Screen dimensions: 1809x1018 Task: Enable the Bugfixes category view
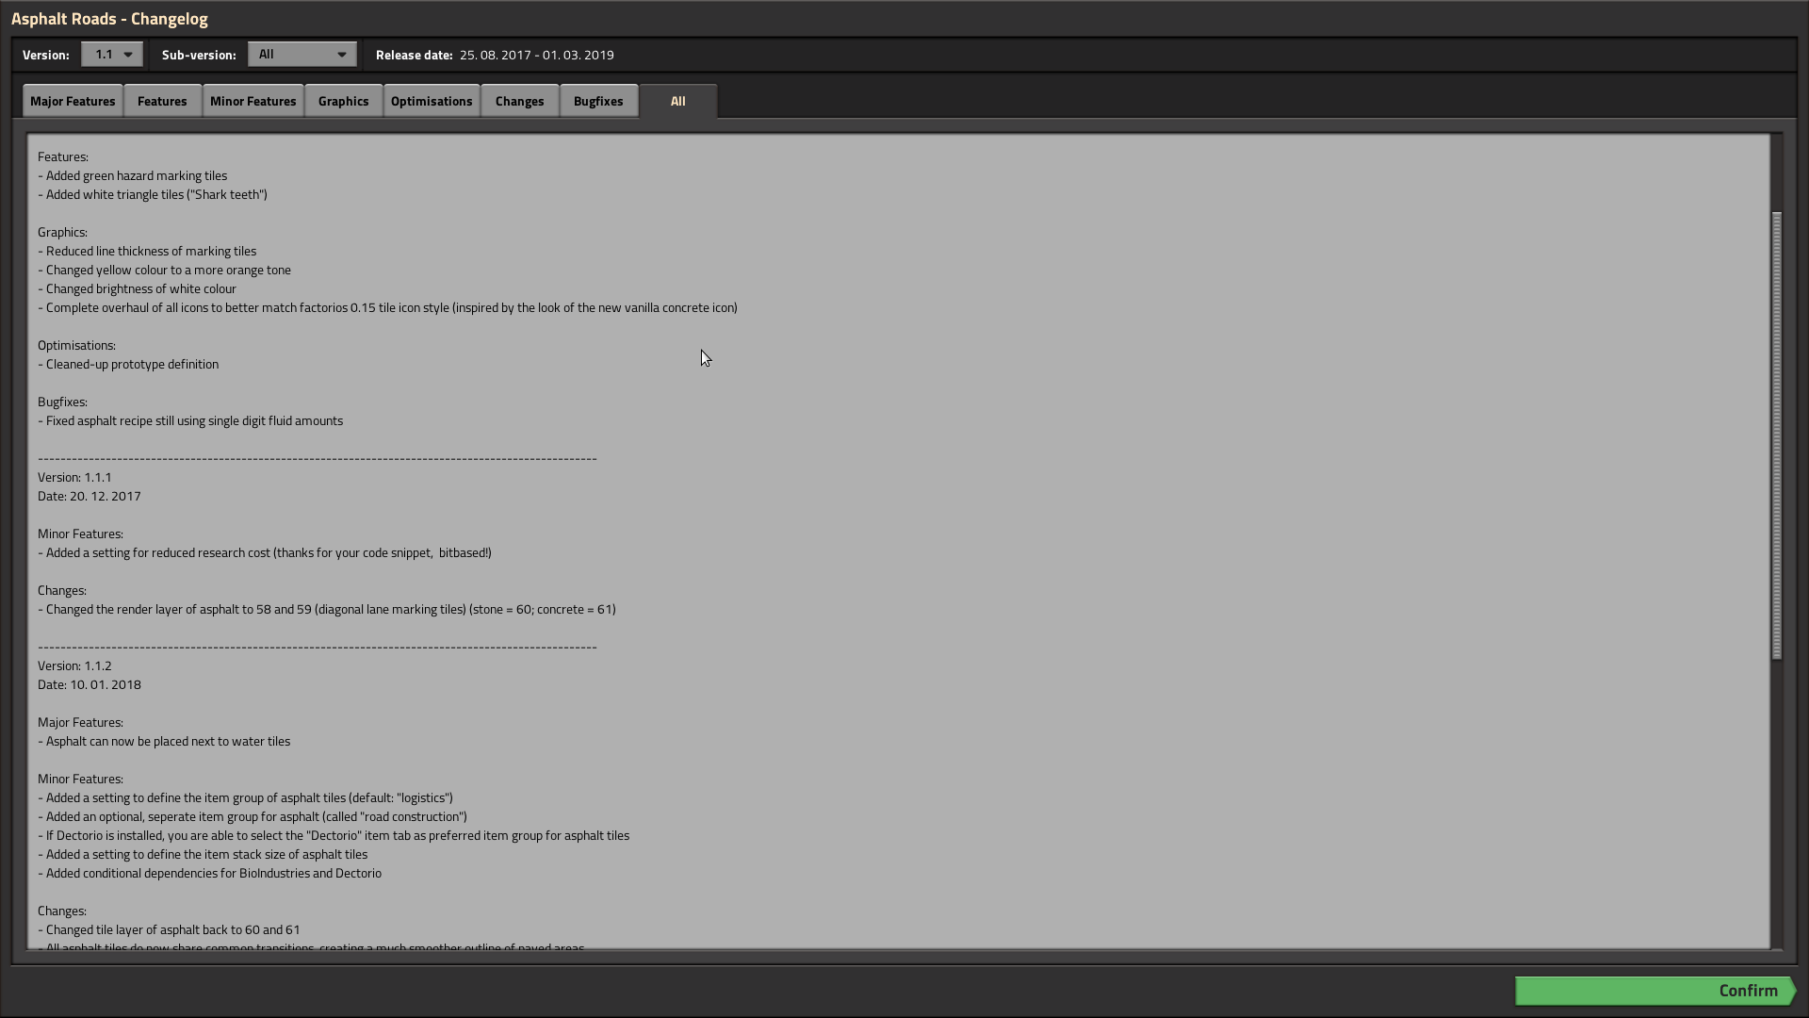point(596,101)
